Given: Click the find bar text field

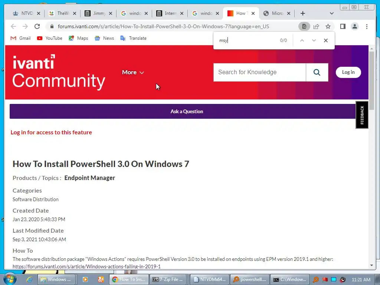Looking at the screenshot, I should (247, 40).
